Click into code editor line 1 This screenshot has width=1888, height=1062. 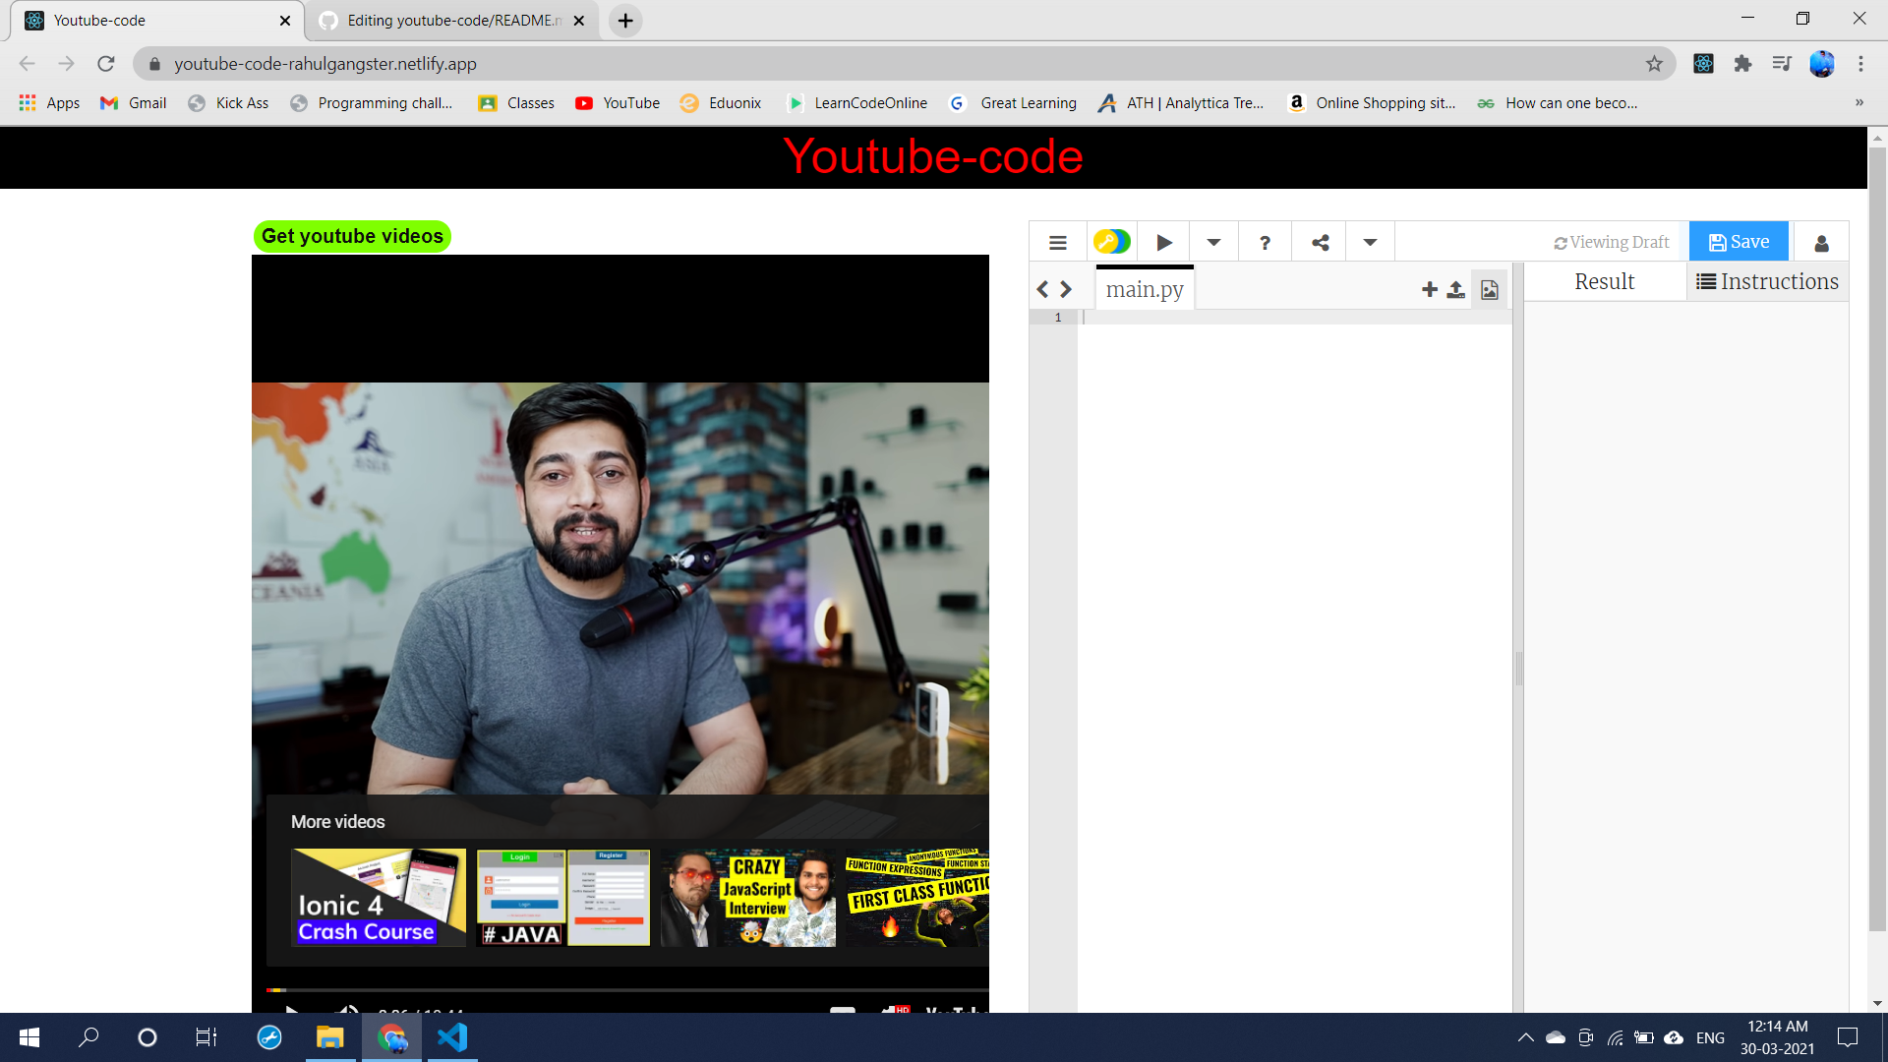[1294, 318]
